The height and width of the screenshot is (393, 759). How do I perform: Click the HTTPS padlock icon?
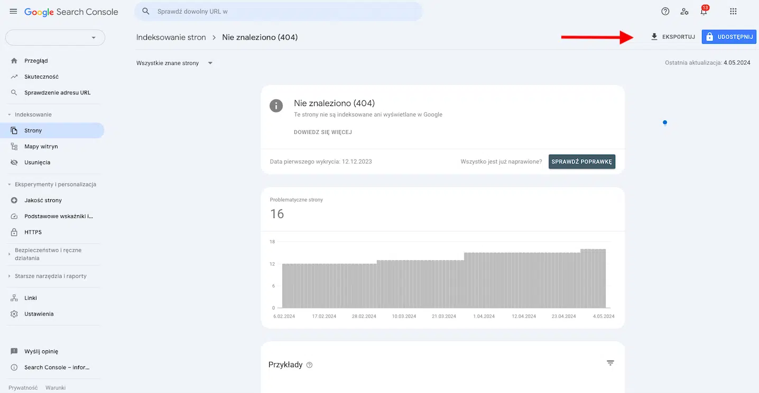click(x=14, y=232)
